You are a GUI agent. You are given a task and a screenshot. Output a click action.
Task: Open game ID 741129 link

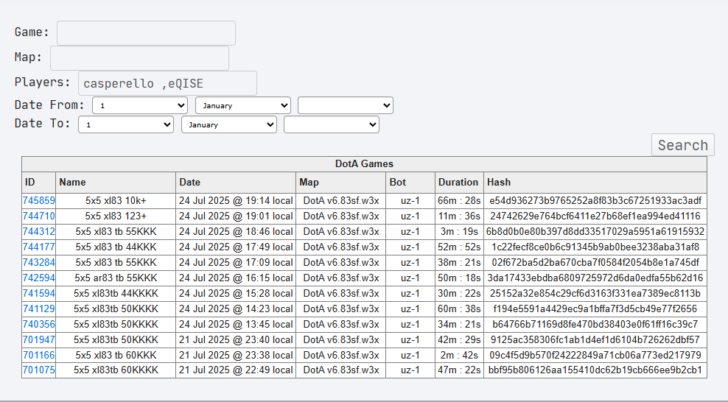click(38, 308)
